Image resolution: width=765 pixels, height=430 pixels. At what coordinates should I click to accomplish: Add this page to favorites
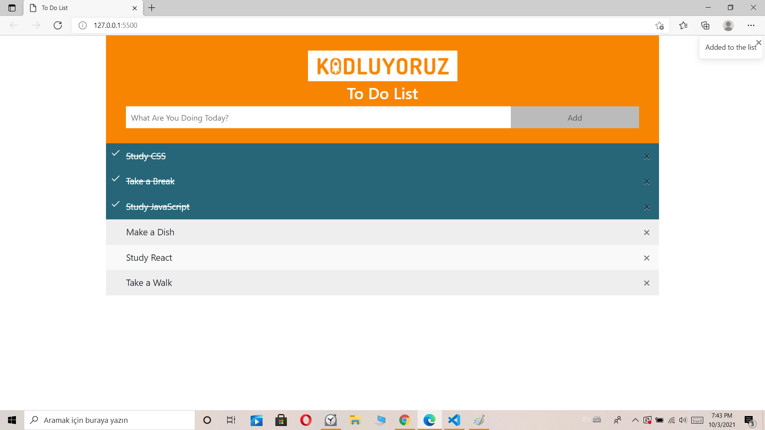click(659, 25)
